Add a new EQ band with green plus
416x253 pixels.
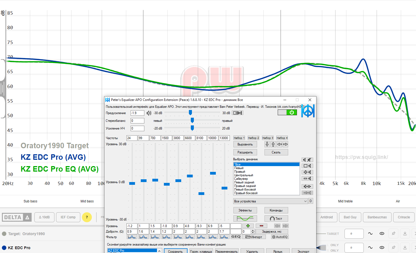click(x=248, y=226)
